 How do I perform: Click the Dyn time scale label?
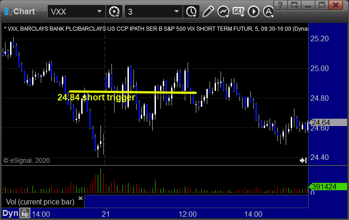10,213
